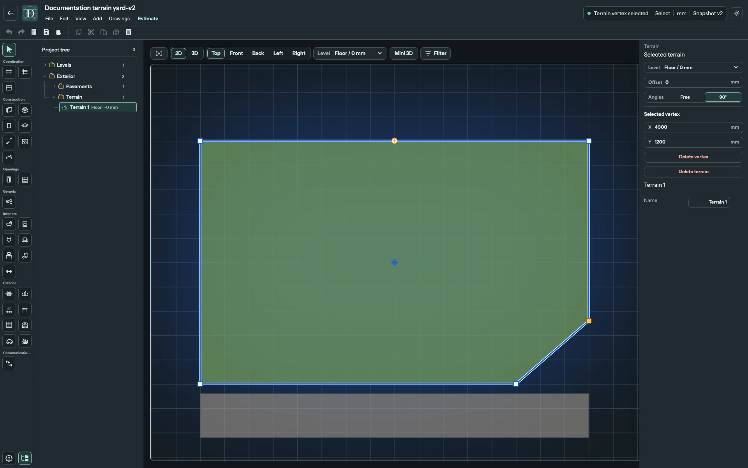The height and width of the screenshot is (468, 748).
Task: Pick the bathtub interior tool
Action: [x=9, y=224]
